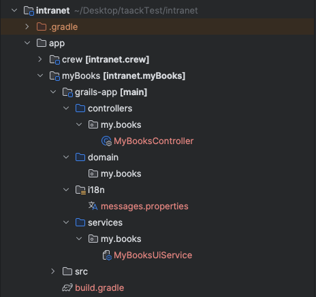Click the messages.properties translation icon
The image size is (316, 297).
click(93, 206)
